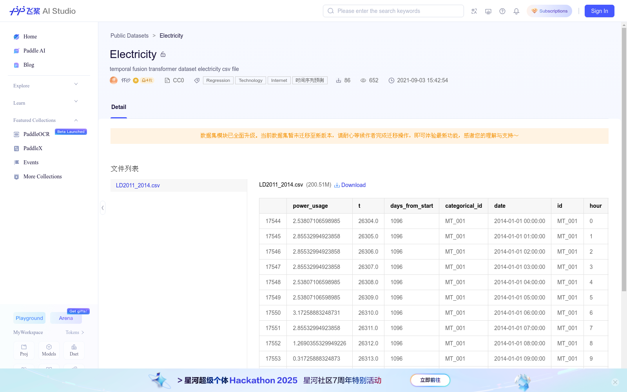This screenshot has height=392, width=627.
Task: Click the author avatar icon
Action: point(114,80)
